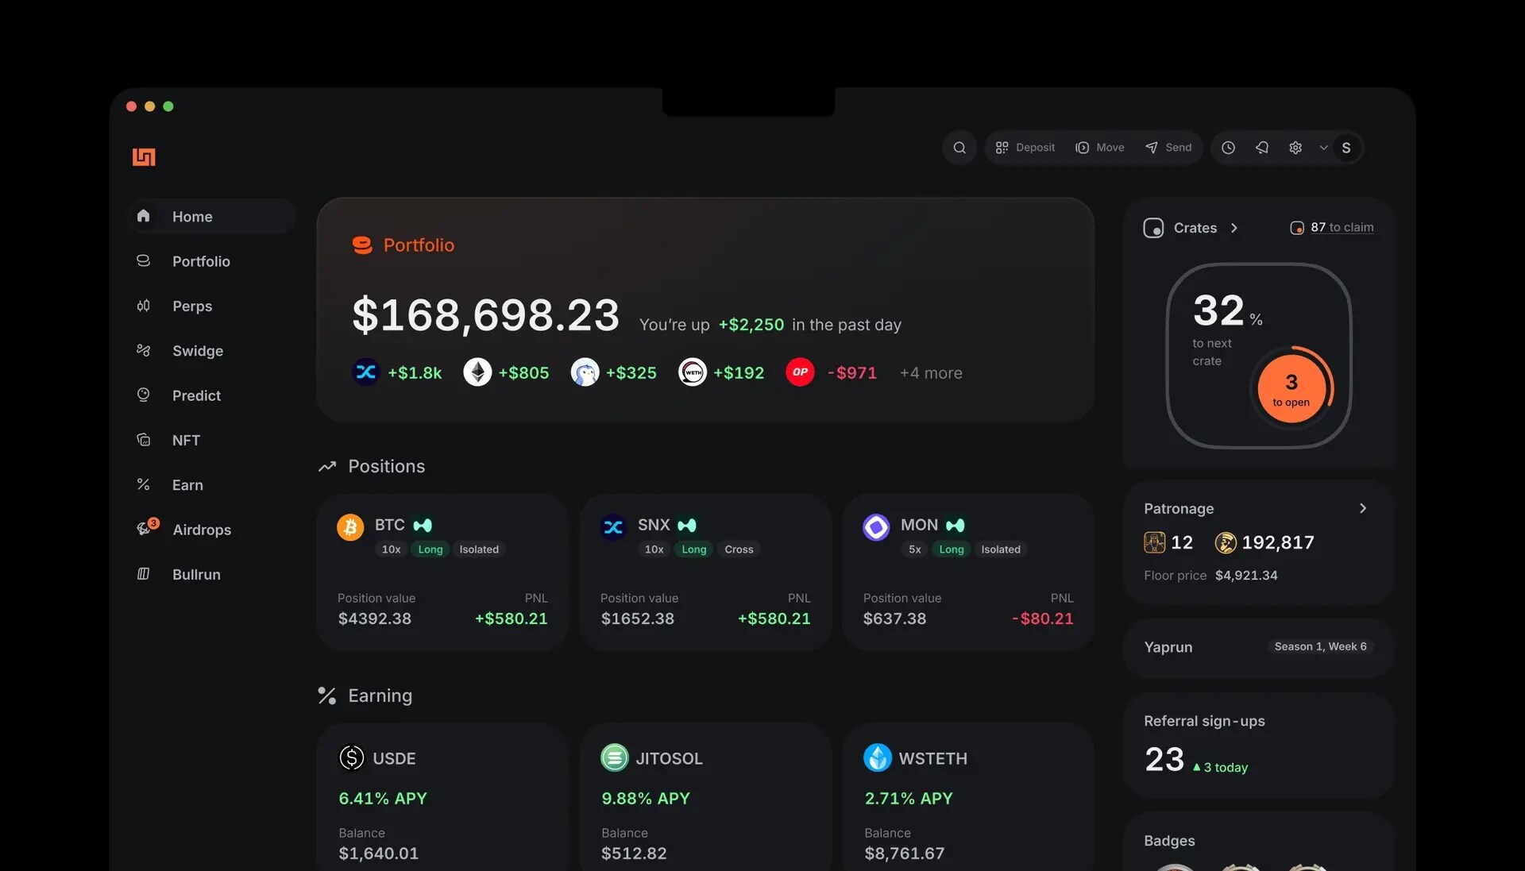The width and height of the screenshot is (1525, 871).
Task: Open the settings gear icon
Action: pyautogui.click(x=1295, y=148)
